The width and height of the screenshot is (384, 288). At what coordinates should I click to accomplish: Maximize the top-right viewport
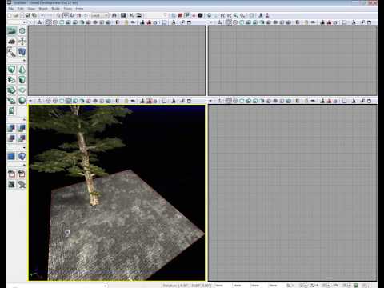(370, 22)
